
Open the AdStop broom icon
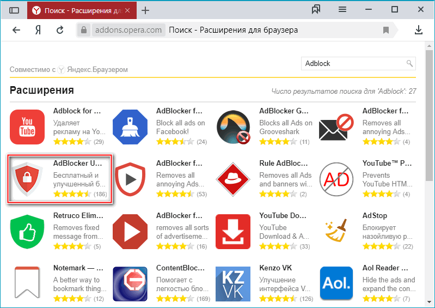point(336,231)
